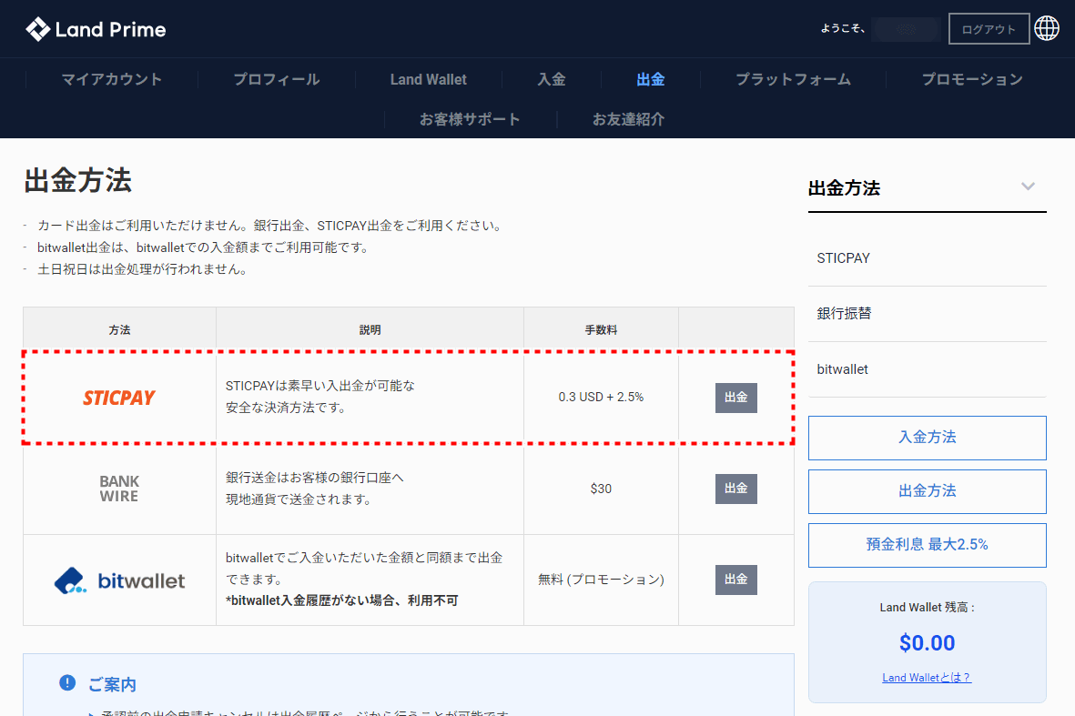Viewport: 1075px width, 716px height.
Task: Click 預金利息 最大2.5% button
Action: (x=927, y=545)
